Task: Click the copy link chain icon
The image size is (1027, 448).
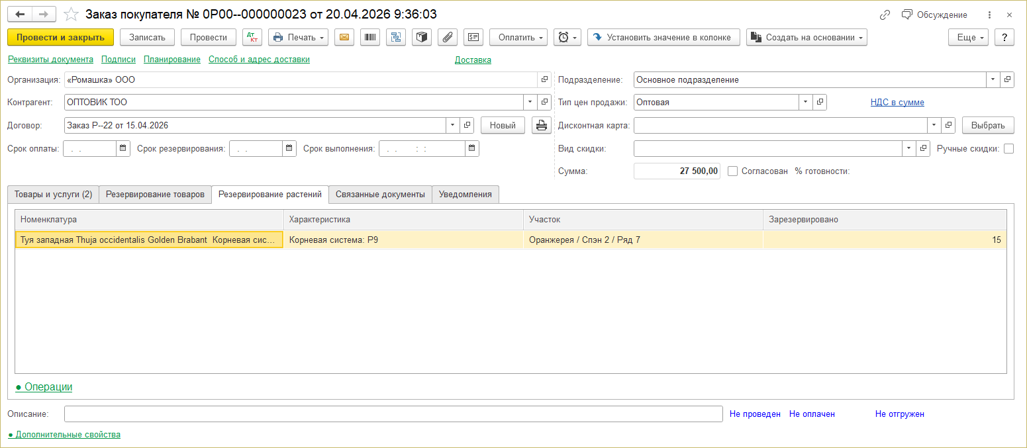Action: [x=885, y=15]
